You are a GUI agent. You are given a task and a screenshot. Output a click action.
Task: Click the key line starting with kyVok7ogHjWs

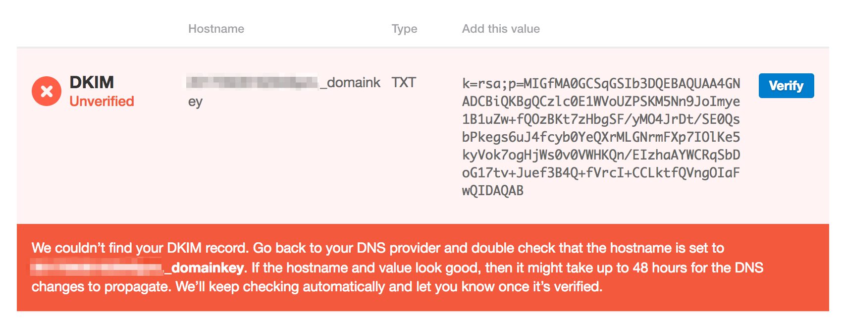click(x=601, y=155)
